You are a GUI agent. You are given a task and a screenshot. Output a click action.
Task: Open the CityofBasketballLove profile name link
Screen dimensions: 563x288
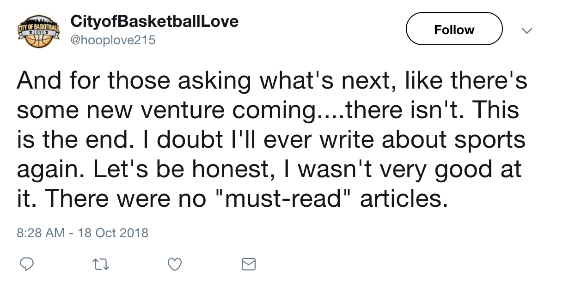click(154, 21)
